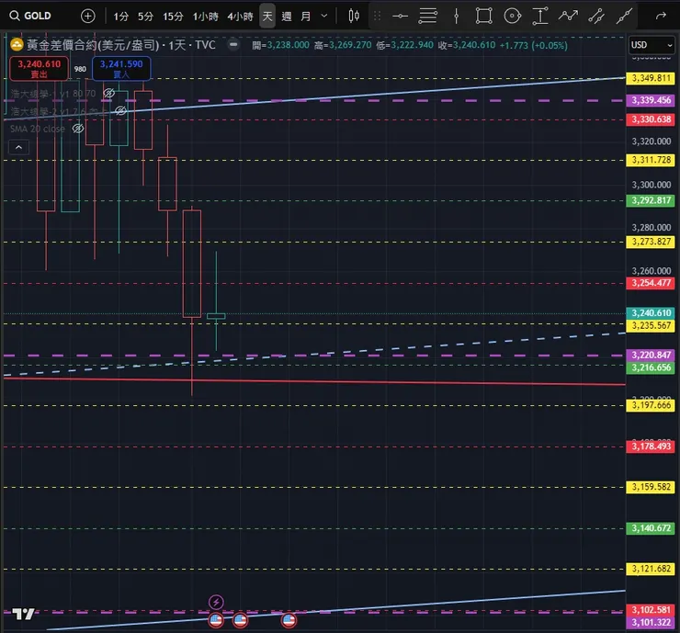
Task: Select the parallel channel drawing tool
Action: pyautogui.click(x=596, y=17)
